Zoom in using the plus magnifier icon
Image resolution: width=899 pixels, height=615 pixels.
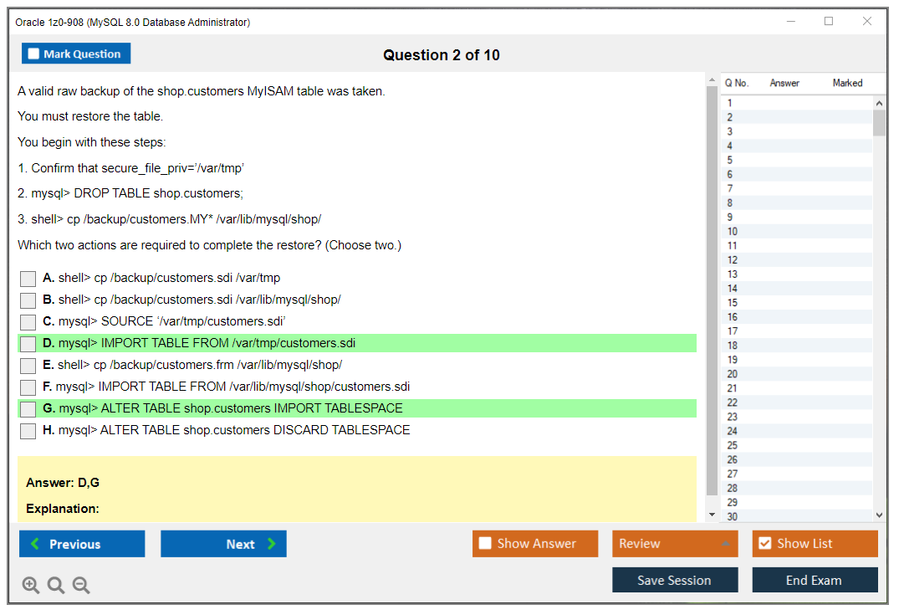pos(31,585)
